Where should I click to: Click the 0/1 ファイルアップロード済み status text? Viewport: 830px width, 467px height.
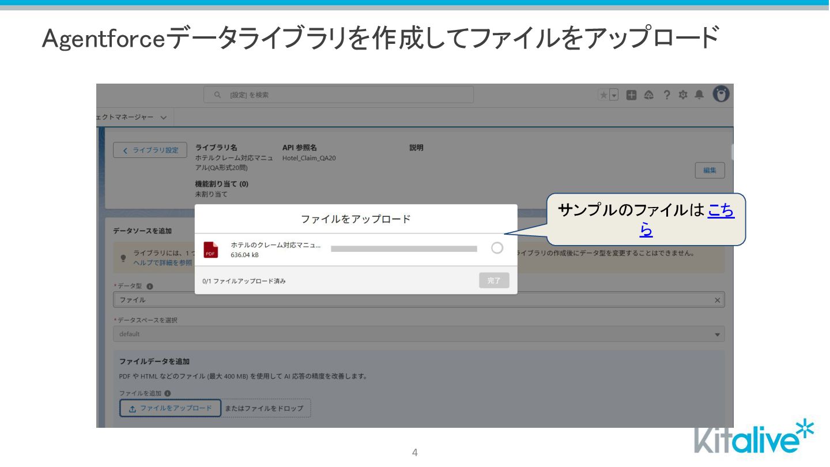[x=244, y=281]
